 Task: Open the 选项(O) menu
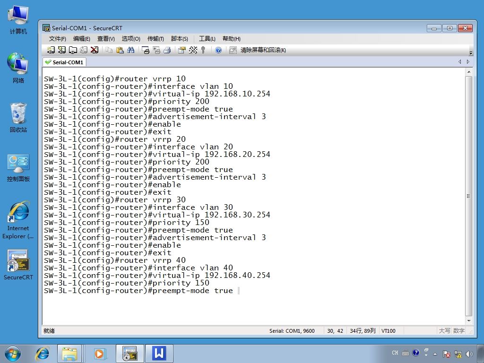point(131,39)
